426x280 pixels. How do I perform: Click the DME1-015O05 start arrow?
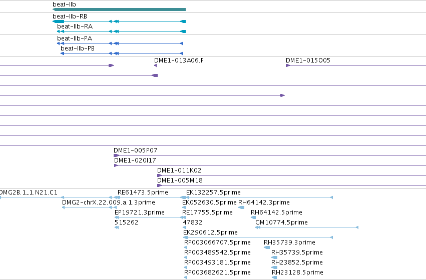click(x=288, y=65)
